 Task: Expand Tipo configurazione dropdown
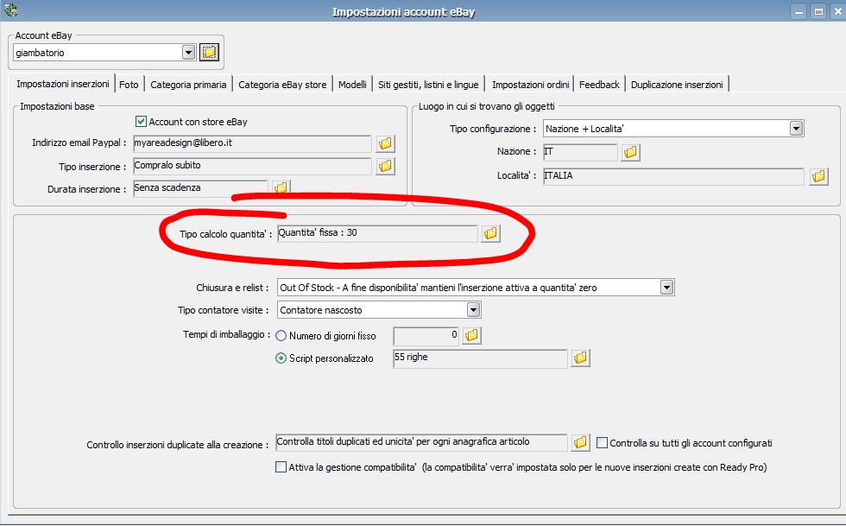796,129
